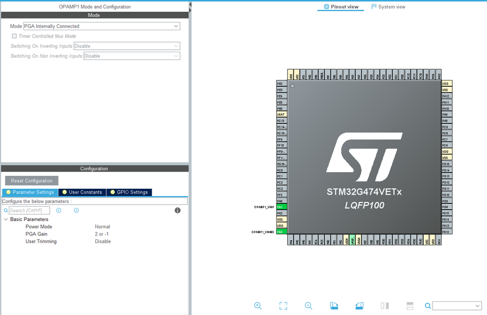Click the User Trimming parameter label
Screen dimensions: 487x315
41,241
